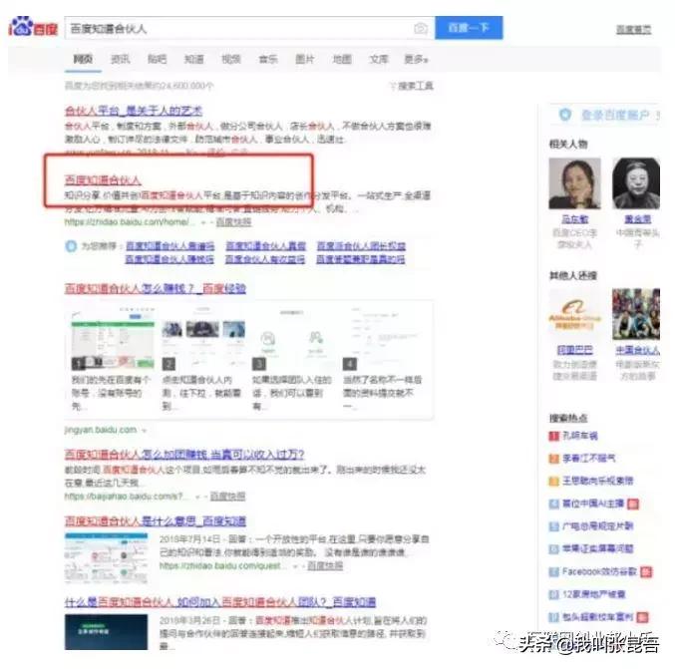Open 百度快照 beside zhidao.baidu.com/quest URL
Screen dimensions: 675x669
(x=325, y=565)
